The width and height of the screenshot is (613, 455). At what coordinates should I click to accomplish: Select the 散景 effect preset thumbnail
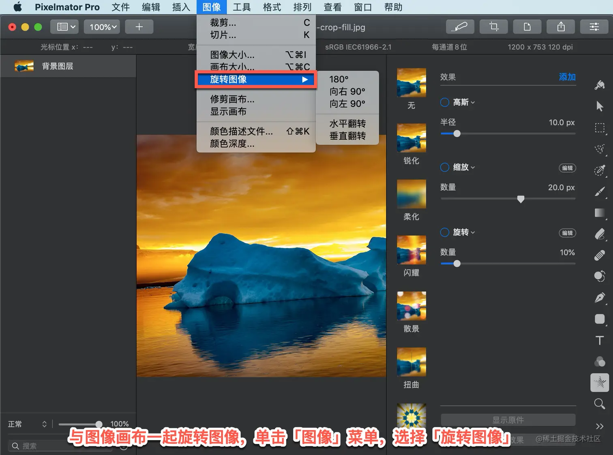(x=412, y=306)
